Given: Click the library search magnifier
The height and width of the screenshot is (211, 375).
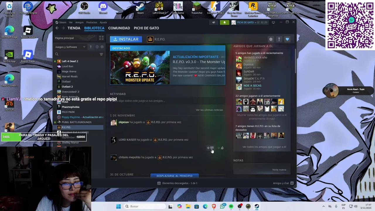Looking at the screenshot, I should coord(57,54).
